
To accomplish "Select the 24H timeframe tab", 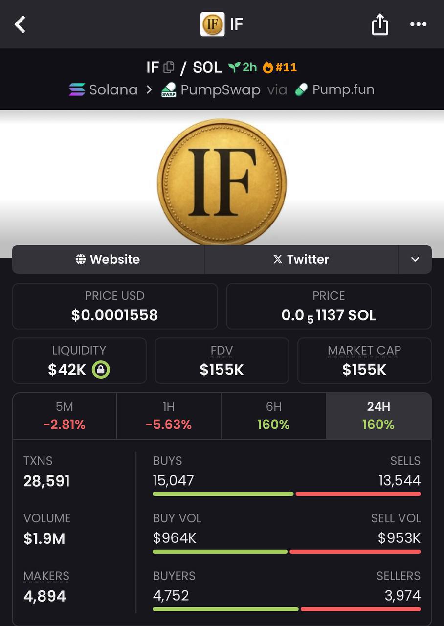I will [378, 416].
